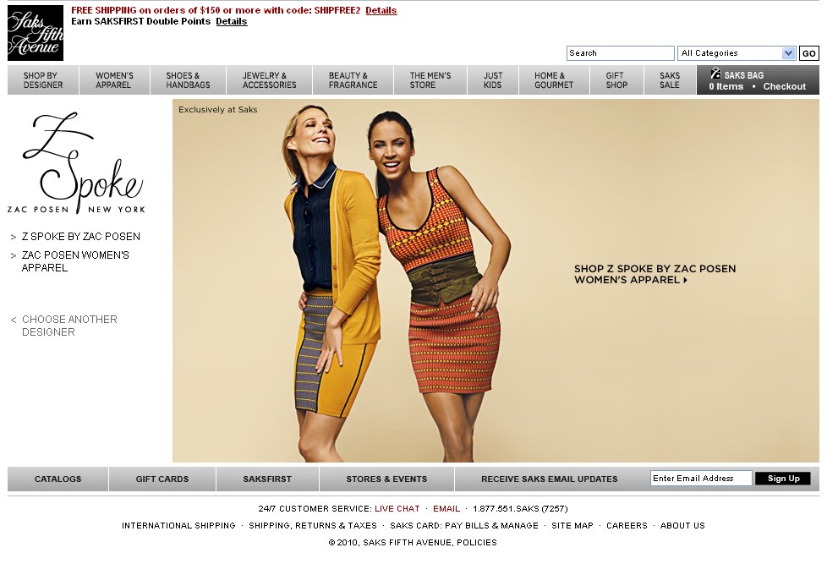Viewport: 838px width, 564px height.
Task: Click the back arrow beside Choose Another Designer
Action: click(x=12, y=320)
